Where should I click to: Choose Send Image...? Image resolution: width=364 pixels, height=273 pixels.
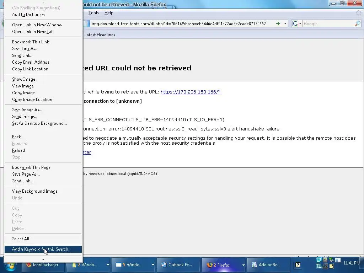pyautogui.click(x=43, y=117)
